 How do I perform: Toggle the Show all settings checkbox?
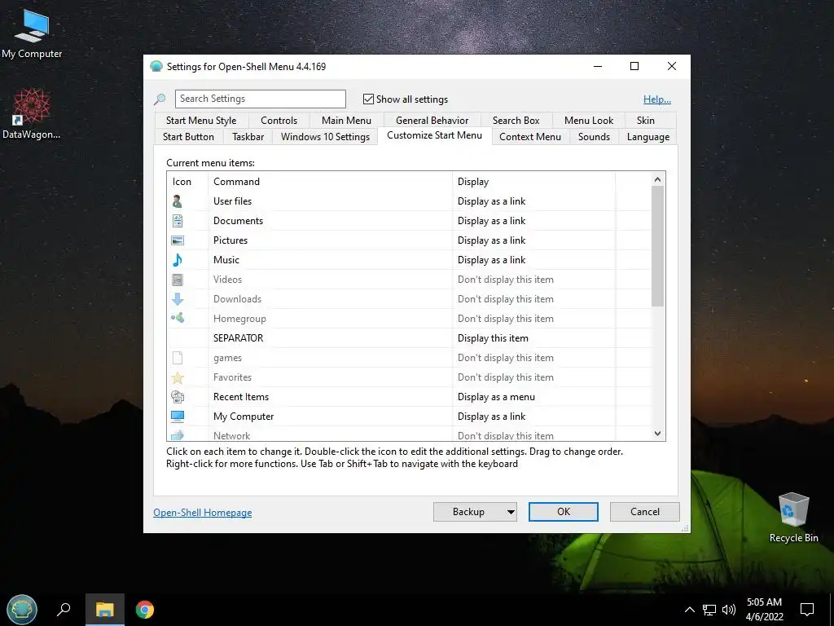pyautogui.click(x=368, y=99)
